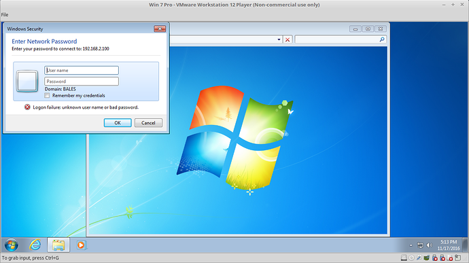Minimize the Explorer window behind the dialog

click(355, 29)
